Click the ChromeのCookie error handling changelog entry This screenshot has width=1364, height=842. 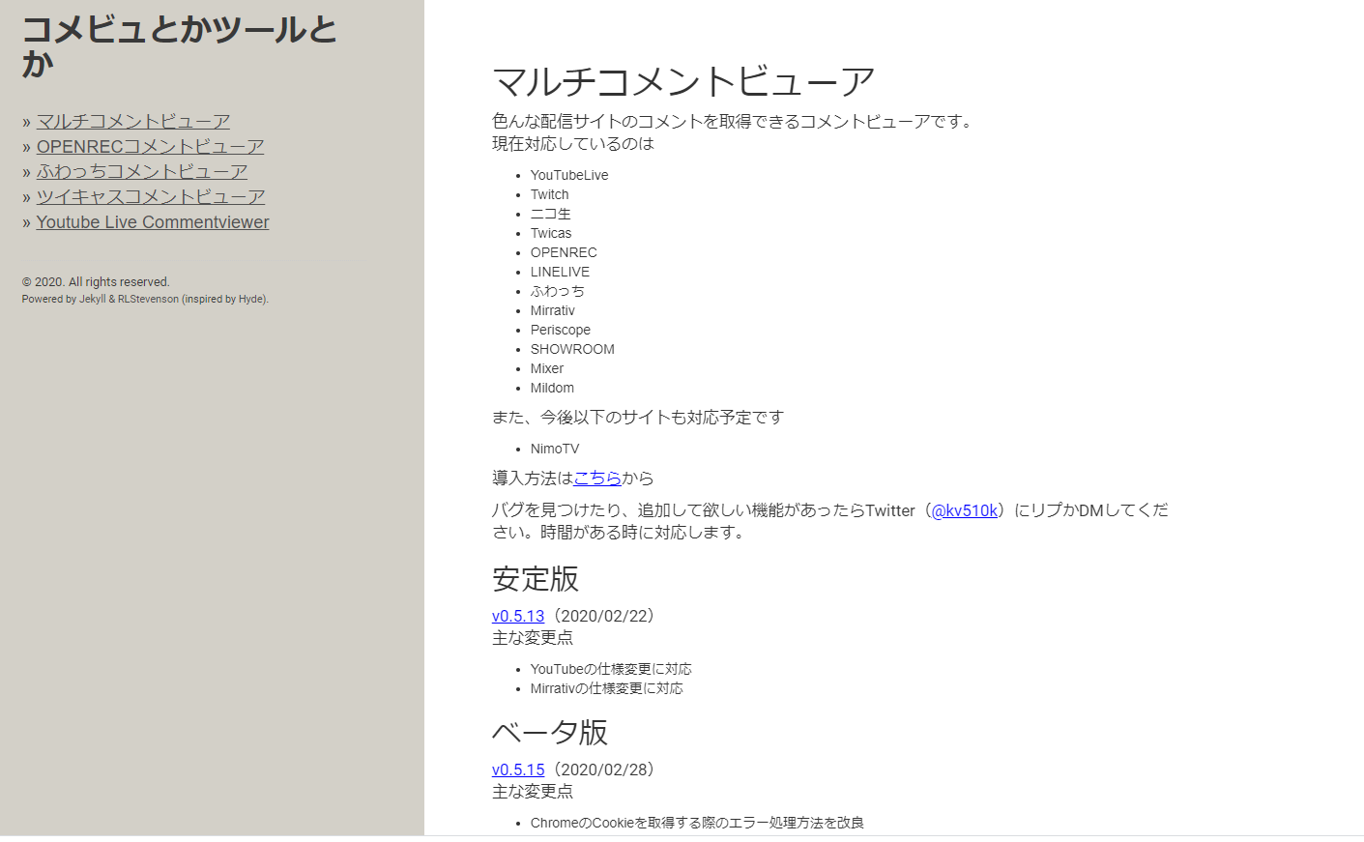697,823
